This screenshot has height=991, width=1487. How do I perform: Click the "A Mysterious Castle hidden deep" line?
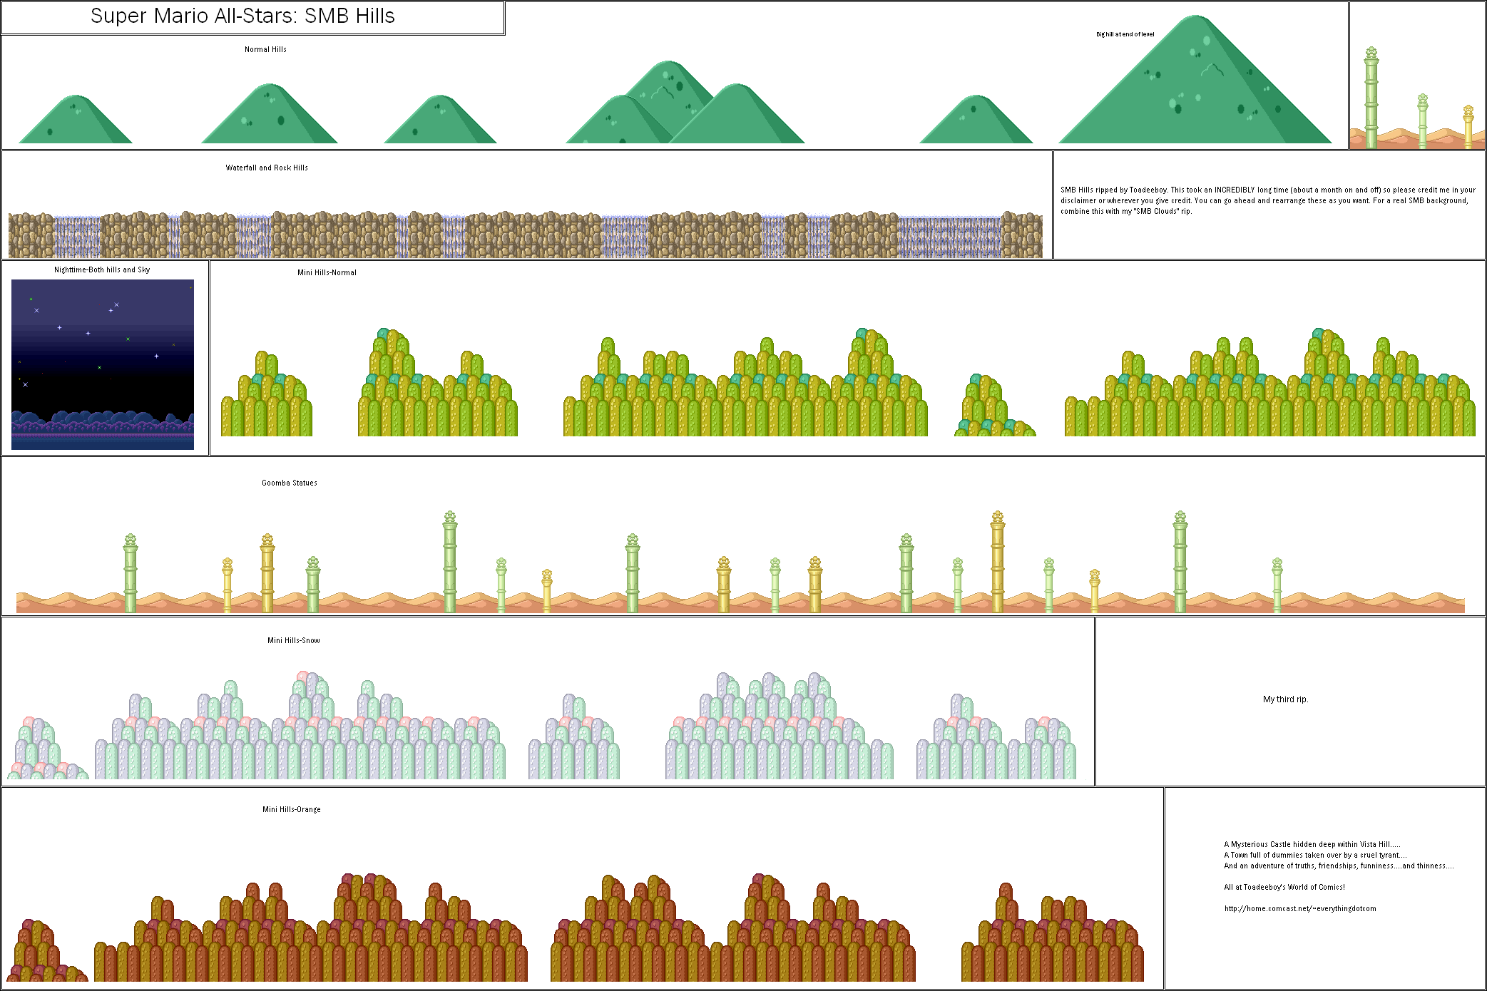(1312, 844)
